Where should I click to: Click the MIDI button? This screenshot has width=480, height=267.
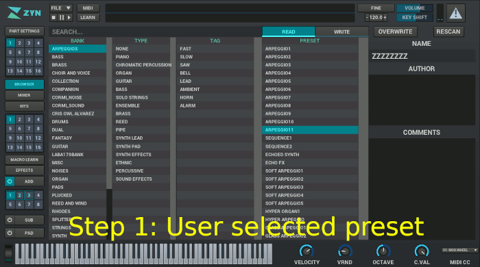(88, 8)
